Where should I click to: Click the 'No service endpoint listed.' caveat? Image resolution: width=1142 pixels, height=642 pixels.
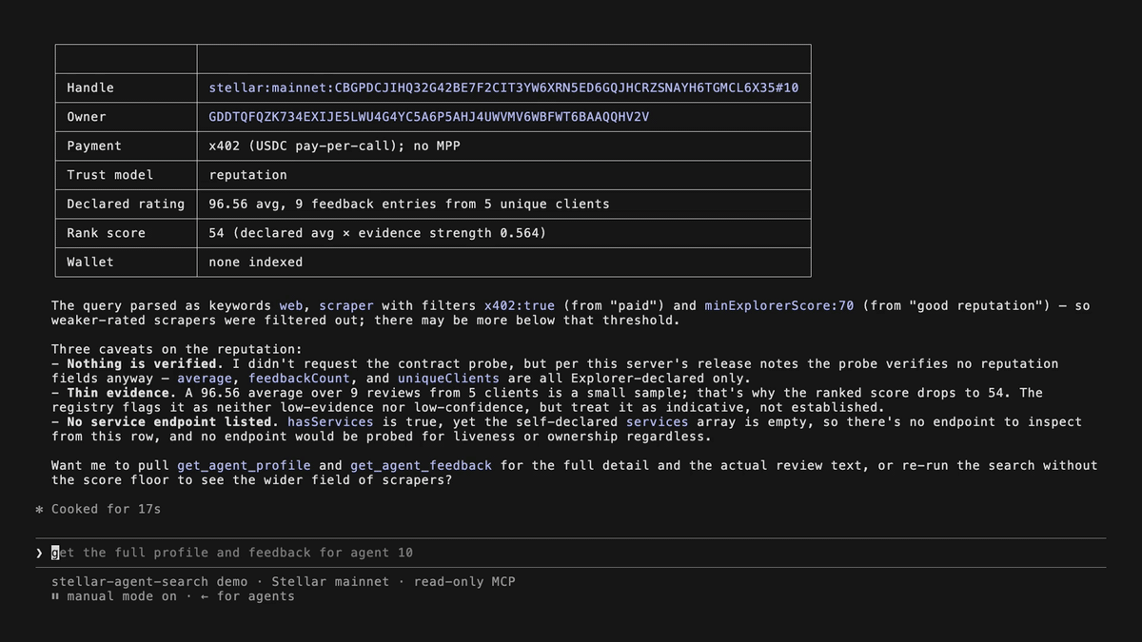point(173,421)
